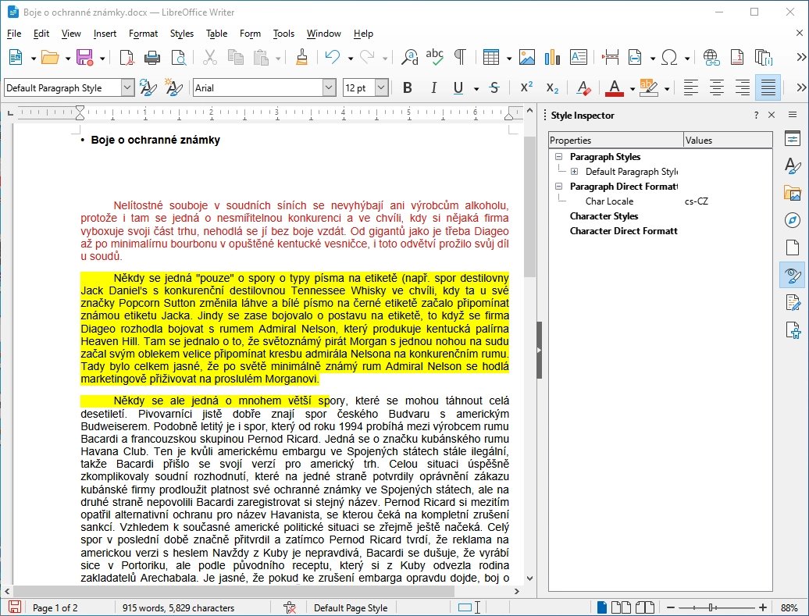The height and width of the screenshot is (616, 809).
Task: Enable superscript formatting
Action: (x=526, y=87)
